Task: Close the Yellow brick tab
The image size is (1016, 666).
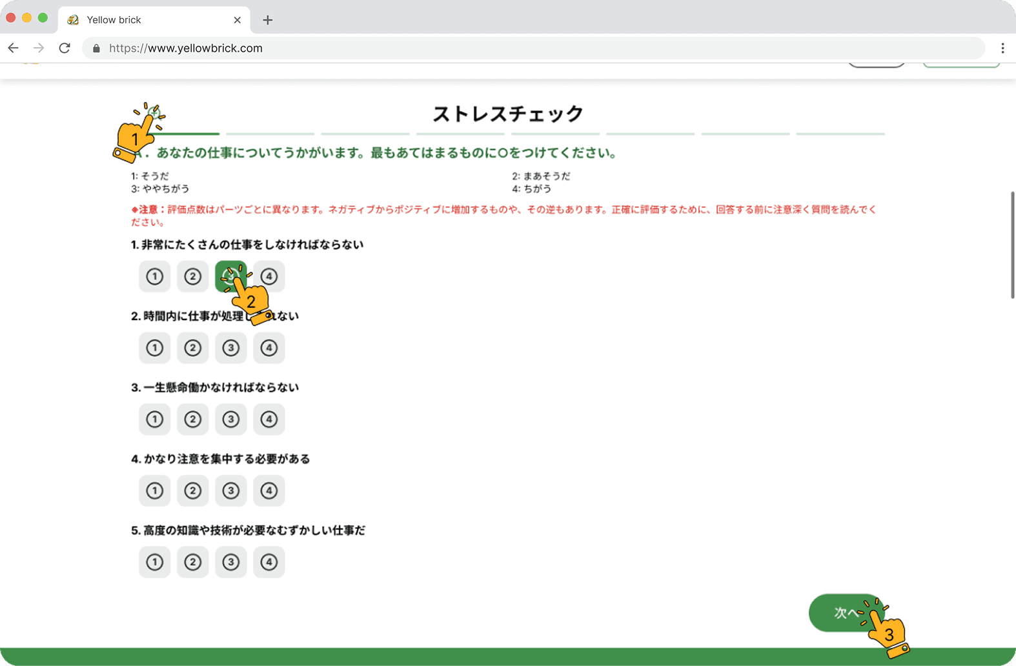Action: tap(237, 20)
